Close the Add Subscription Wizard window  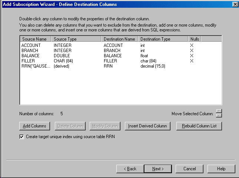point(235,4)
